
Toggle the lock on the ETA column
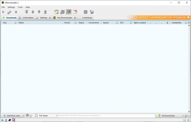[131, 23]
